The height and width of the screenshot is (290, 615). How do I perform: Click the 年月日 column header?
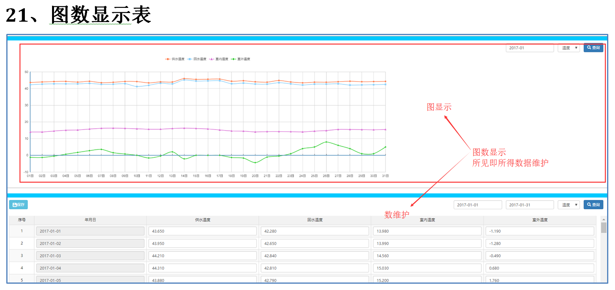tap(90, 220)
